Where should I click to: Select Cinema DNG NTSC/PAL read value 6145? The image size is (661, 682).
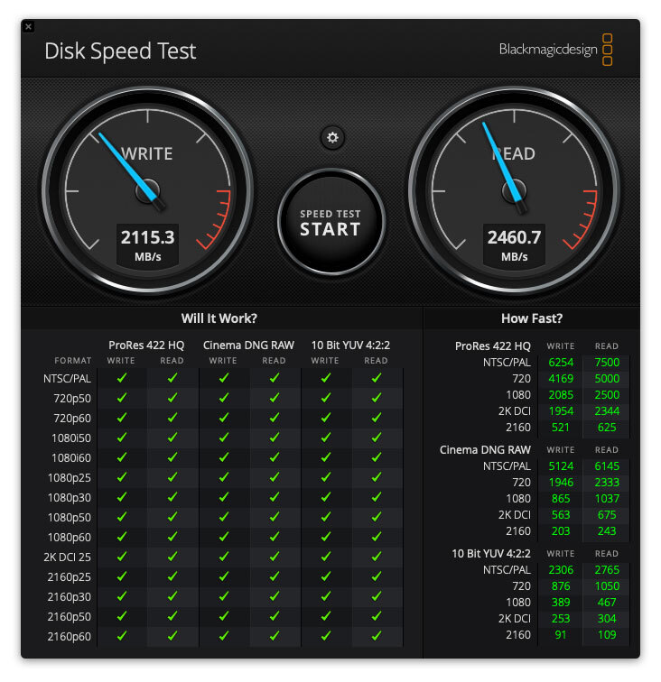pyautogui.click(x=607, y=466)
